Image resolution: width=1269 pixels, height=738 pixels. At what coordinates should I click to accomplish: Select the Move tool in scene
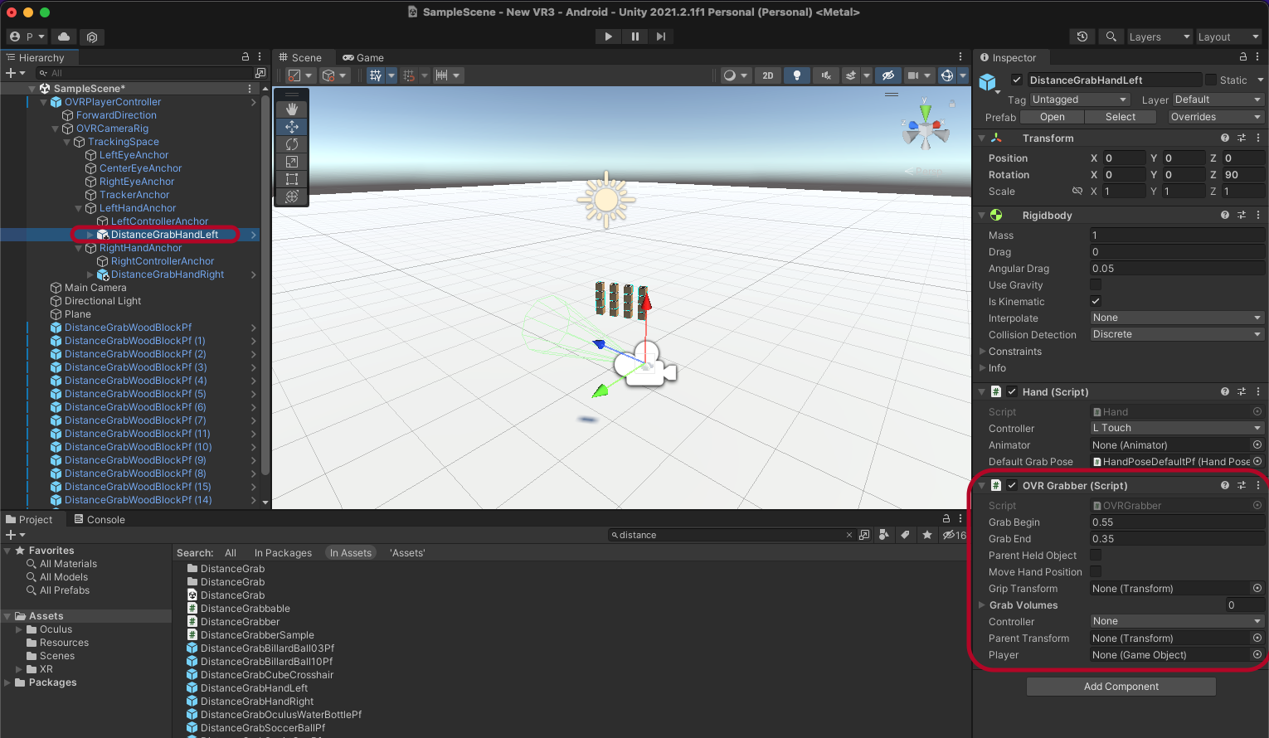click(292, 127)
